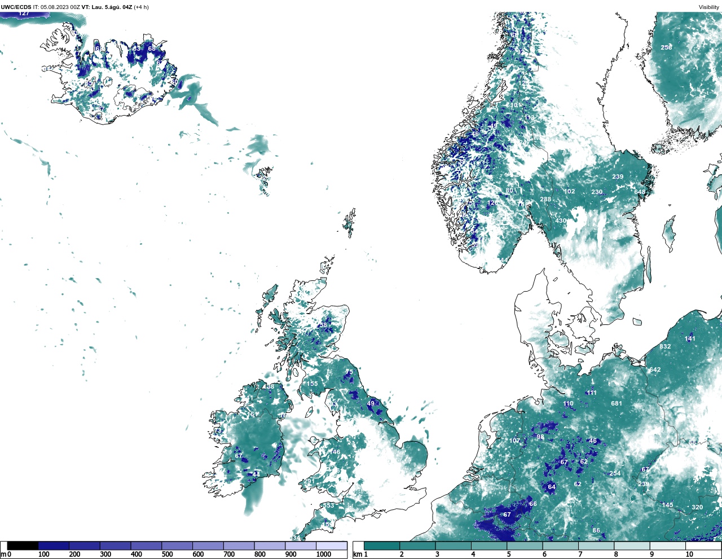
Task: Click the darkest blue 100–200 m legend swatch
Action: tap(54, 545)
